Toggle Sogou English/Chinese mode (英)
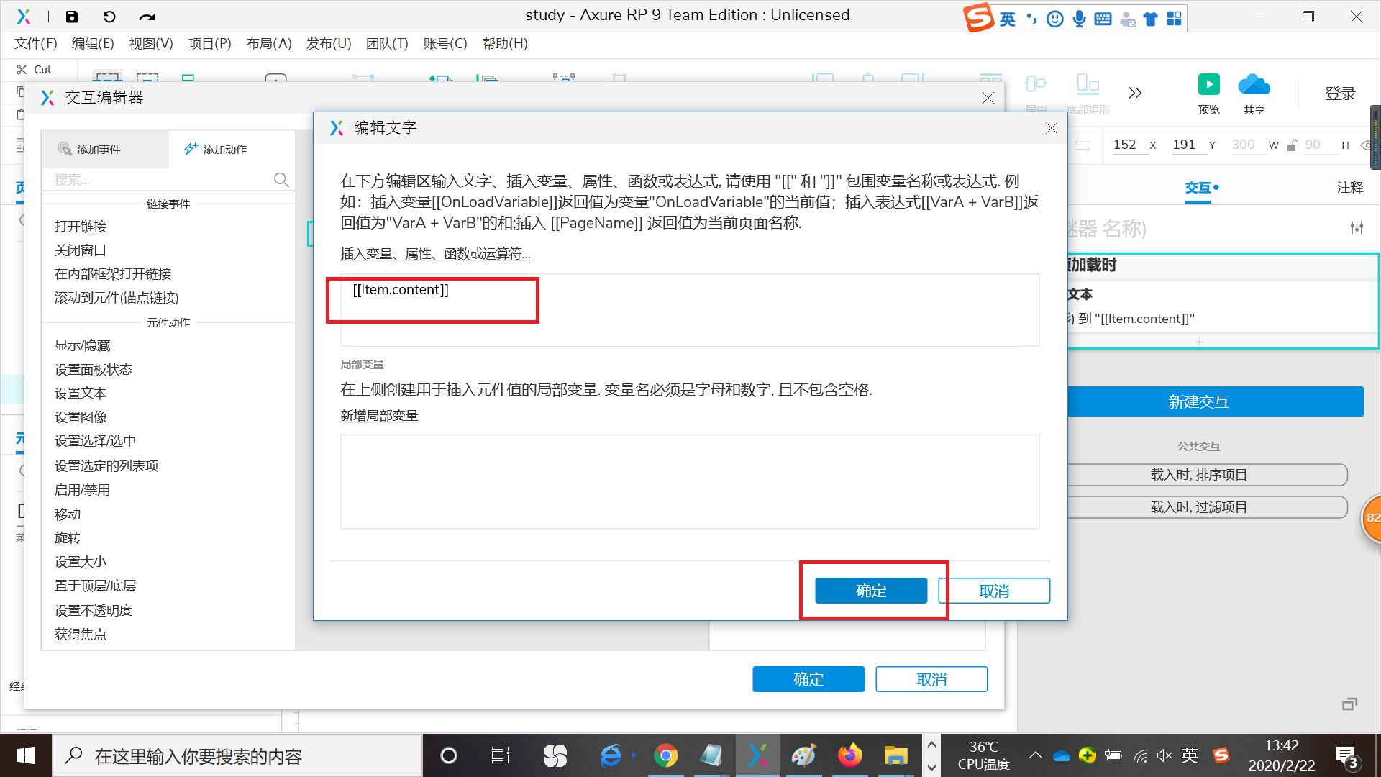Viewport: 1381px width, 777px height. tap(1008, 19)
